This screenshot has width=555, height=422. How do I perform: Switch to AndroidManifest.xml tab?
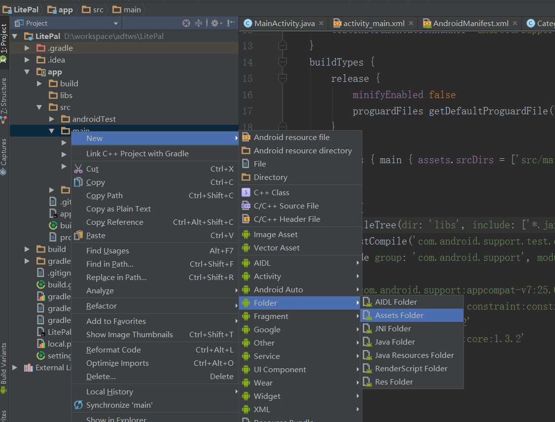point(470,23)
